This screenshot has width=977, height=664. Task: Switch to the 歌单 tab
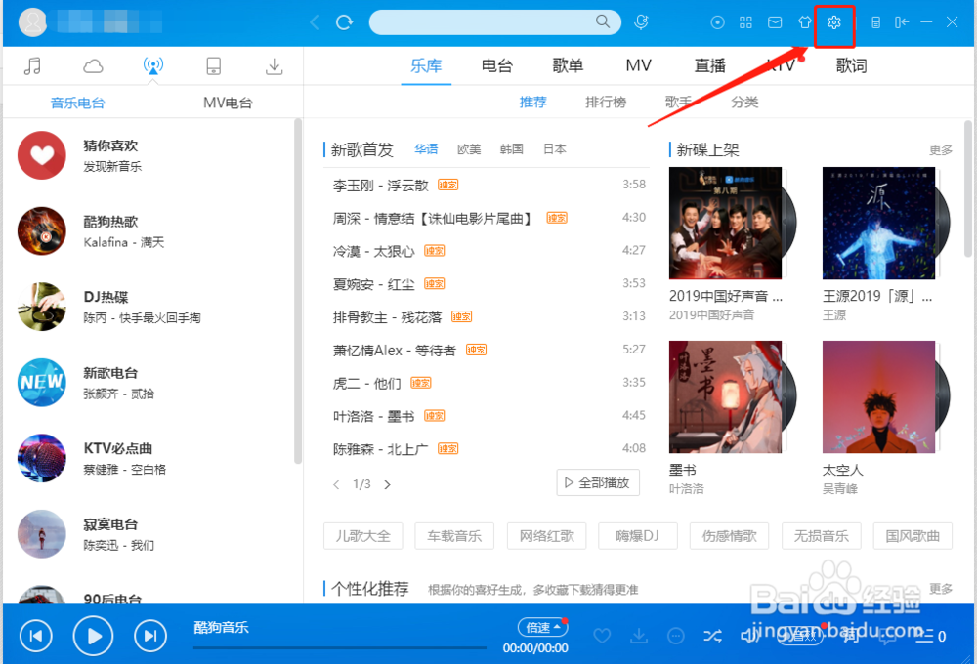coord(568,66)
